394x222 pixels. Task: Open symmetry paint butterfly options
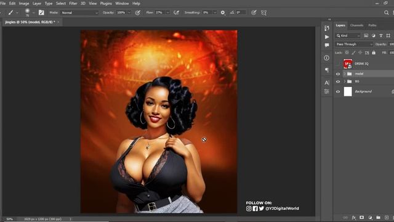(x=263, y=12)
